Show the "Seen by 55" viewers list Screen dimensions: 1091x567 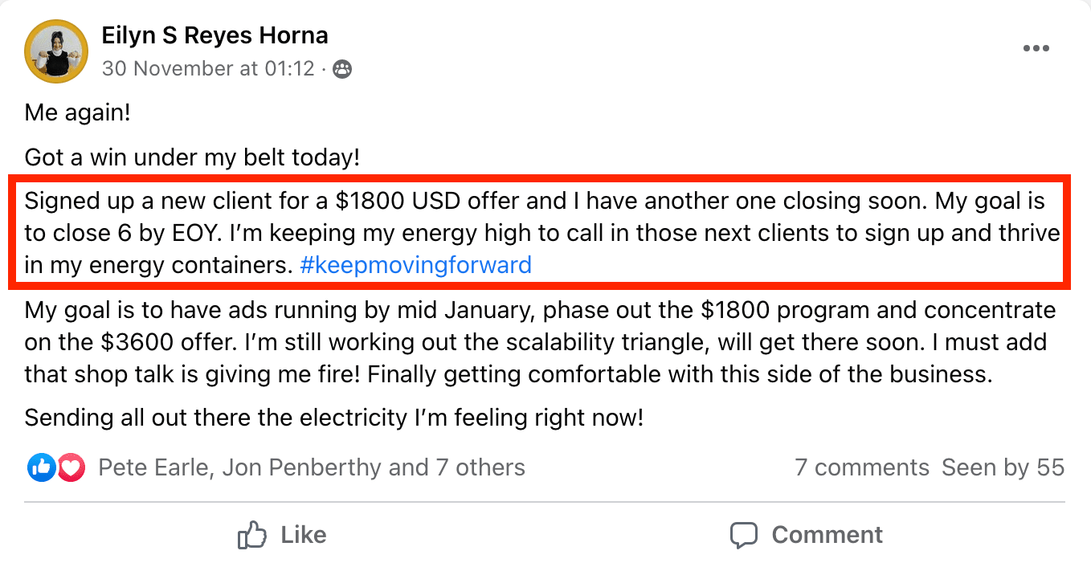tap(1003, 467)
